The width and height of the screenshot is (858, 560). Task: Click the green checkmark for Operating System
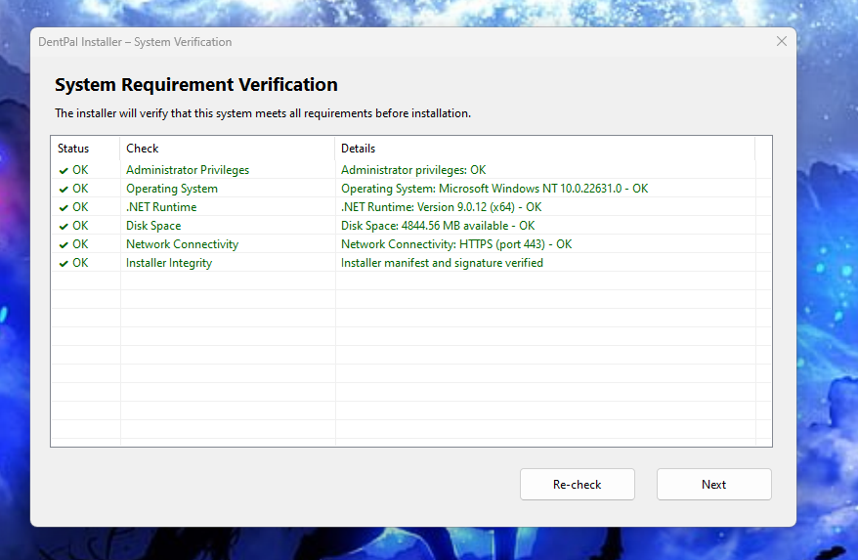[64, 189]
